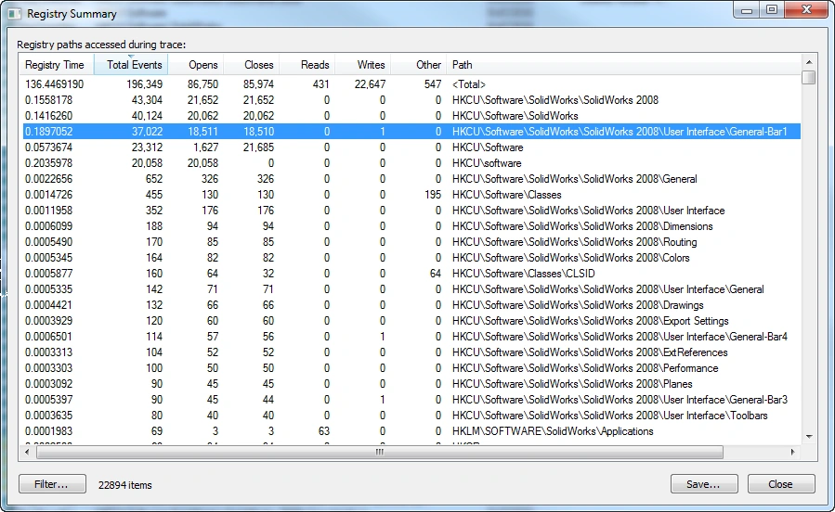835x512 pixels.
Task: Select the User Interface\General-Bar3 row
Action: (x=411, y=400)
